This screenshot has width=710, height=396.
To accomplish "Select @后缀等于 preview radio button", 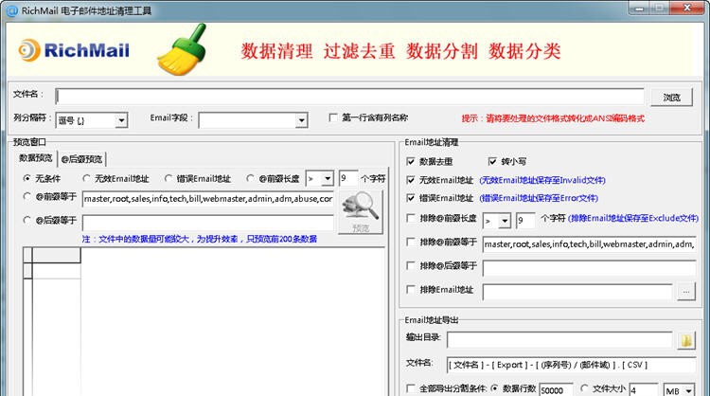I will click(x=27, y=220).
